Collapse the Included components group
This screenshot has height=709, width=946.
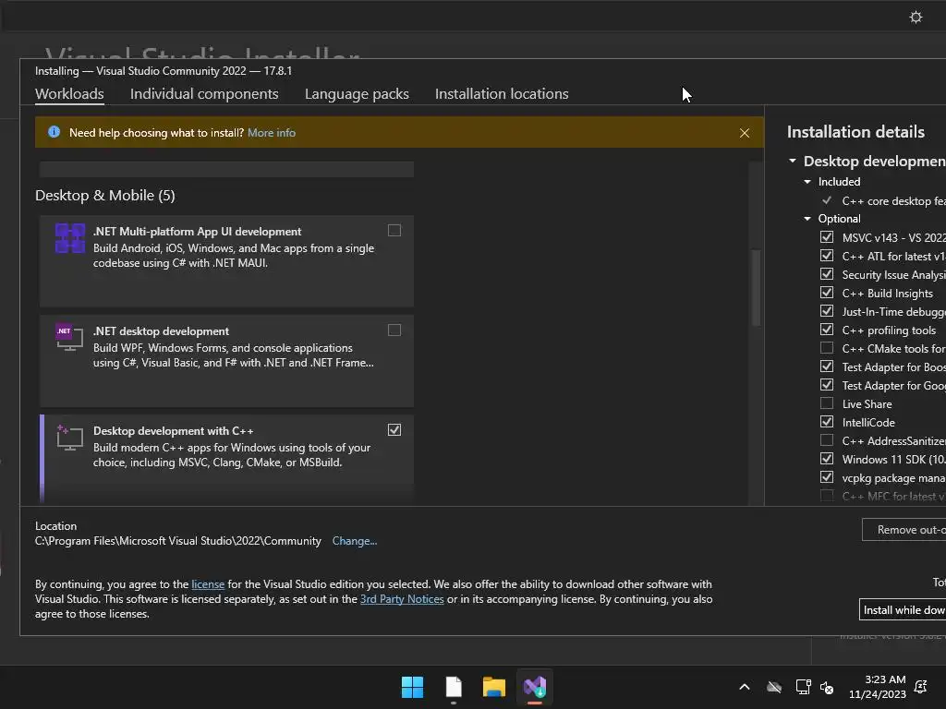tap(807, 182)
